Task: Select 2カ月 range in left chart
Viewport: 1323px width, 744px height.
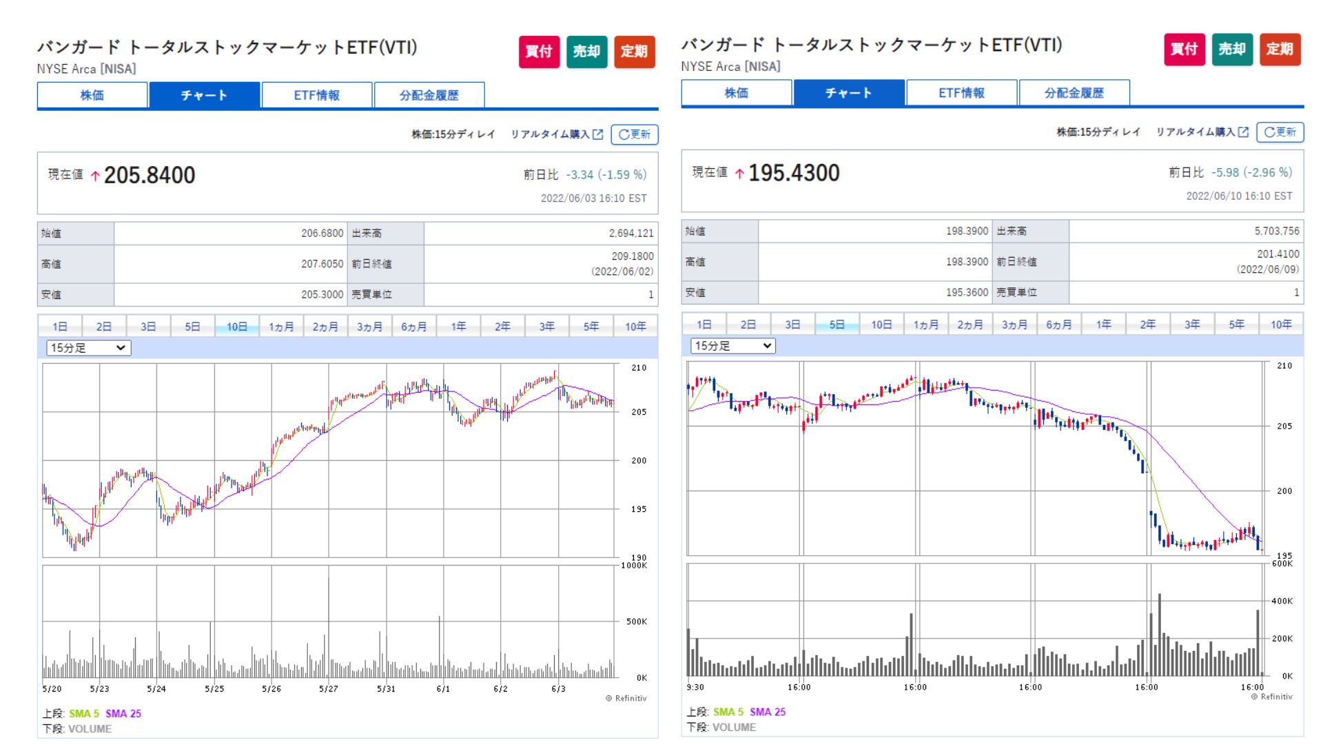Action: 325,327
